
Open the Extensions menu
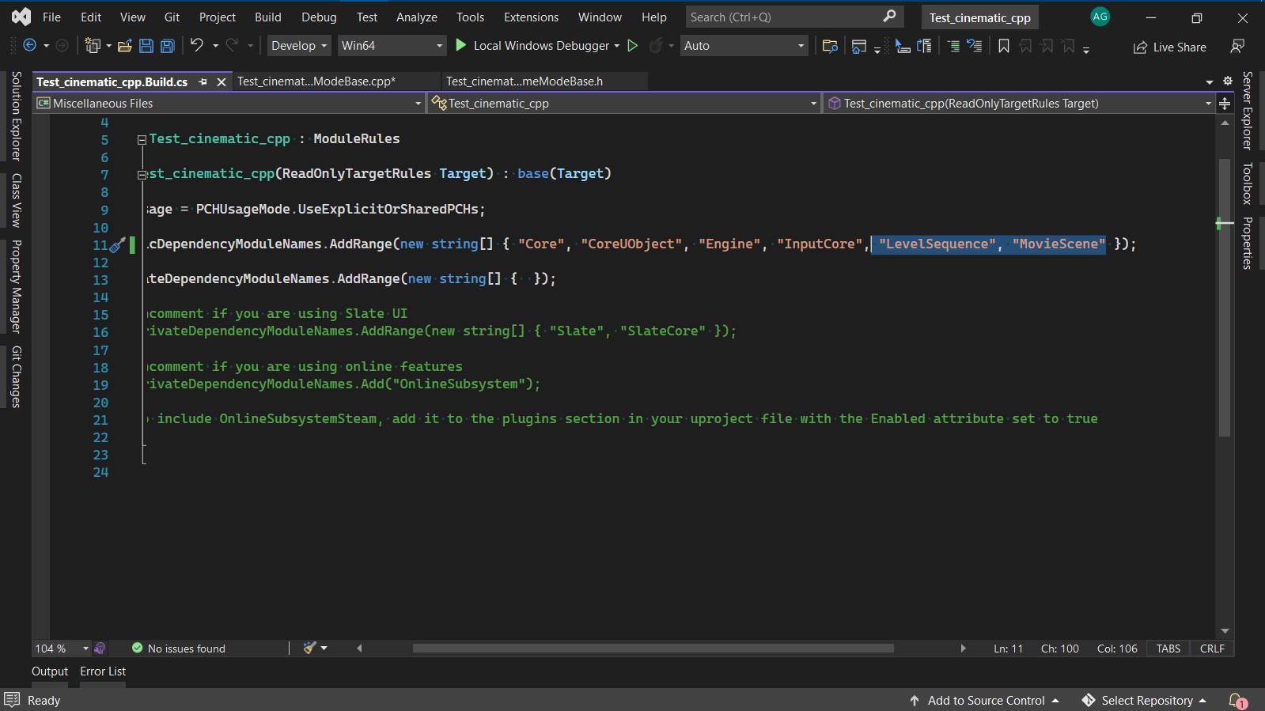(531, 17)
